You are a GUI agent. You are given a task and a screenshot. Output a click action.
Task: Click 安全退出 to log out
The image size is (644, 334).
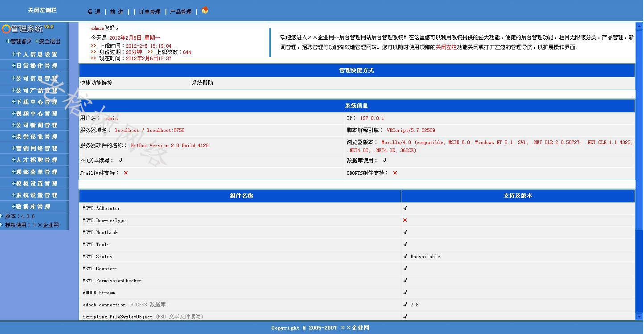coord(48,41)
